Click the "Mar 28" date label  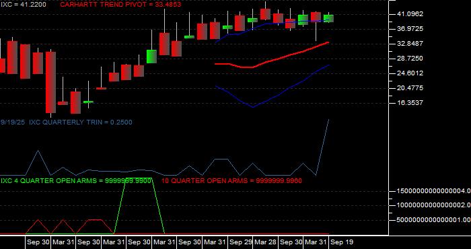(266, 242)
